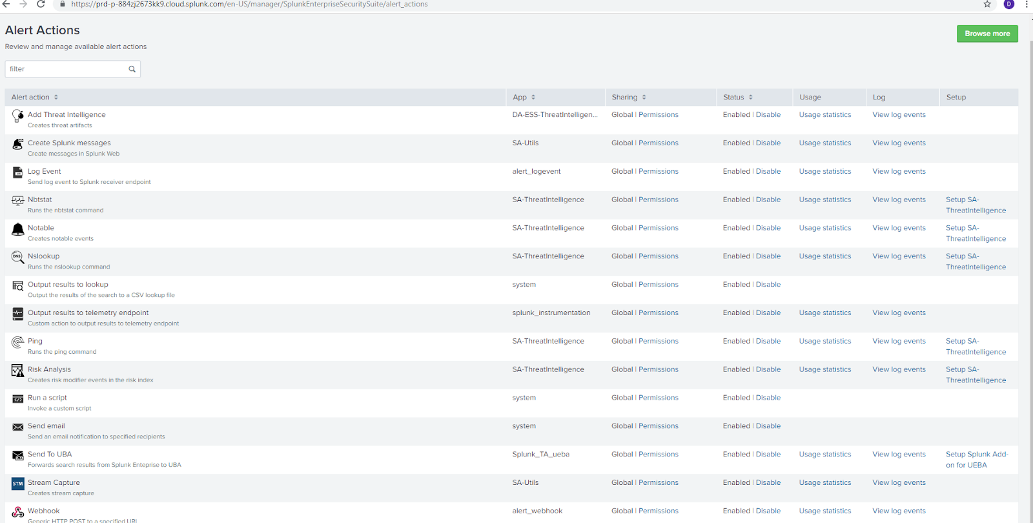Click the Log column header
The image size is (1033, 523).
879,97
